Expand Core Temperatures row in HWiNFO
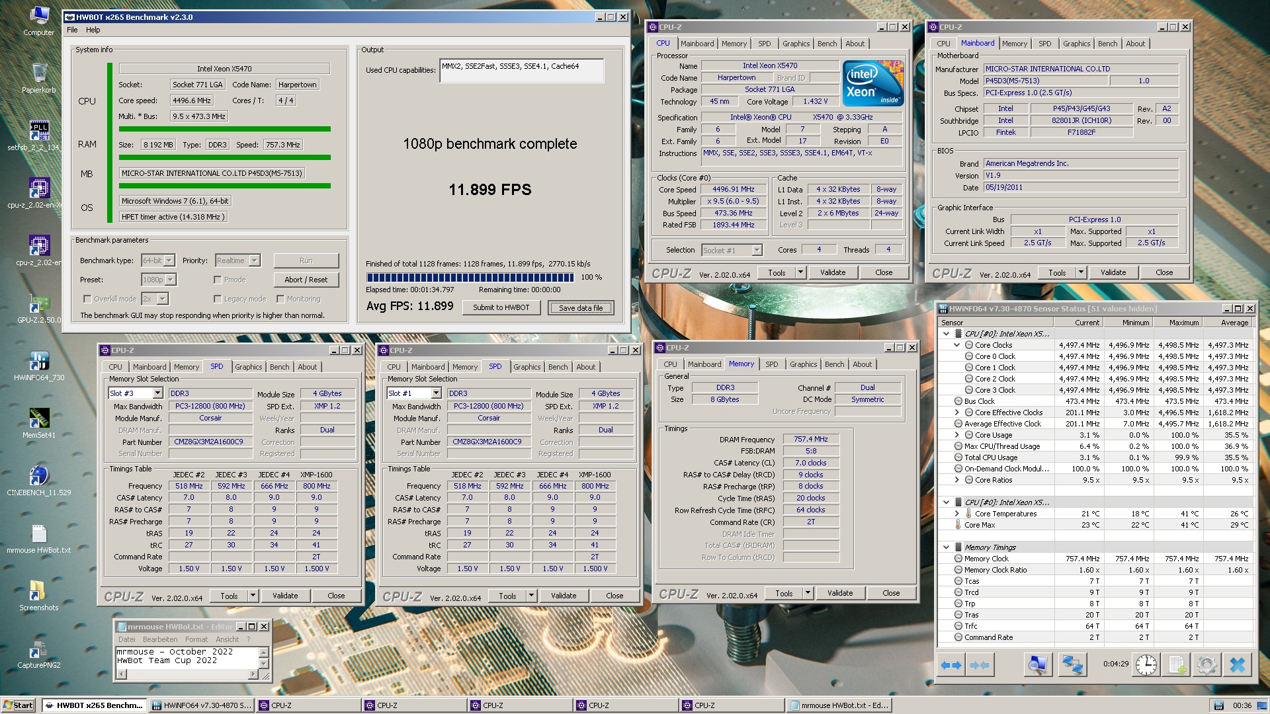The width and height of the screenshot is (1270, 714). [956, 514]
